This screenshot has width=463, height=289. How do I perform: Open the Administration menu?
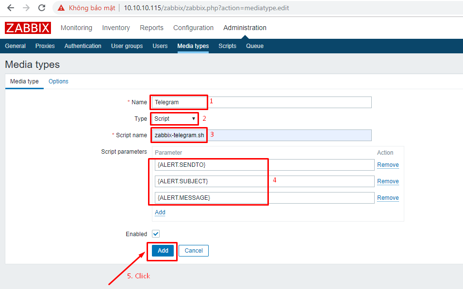tap(245, 28)
